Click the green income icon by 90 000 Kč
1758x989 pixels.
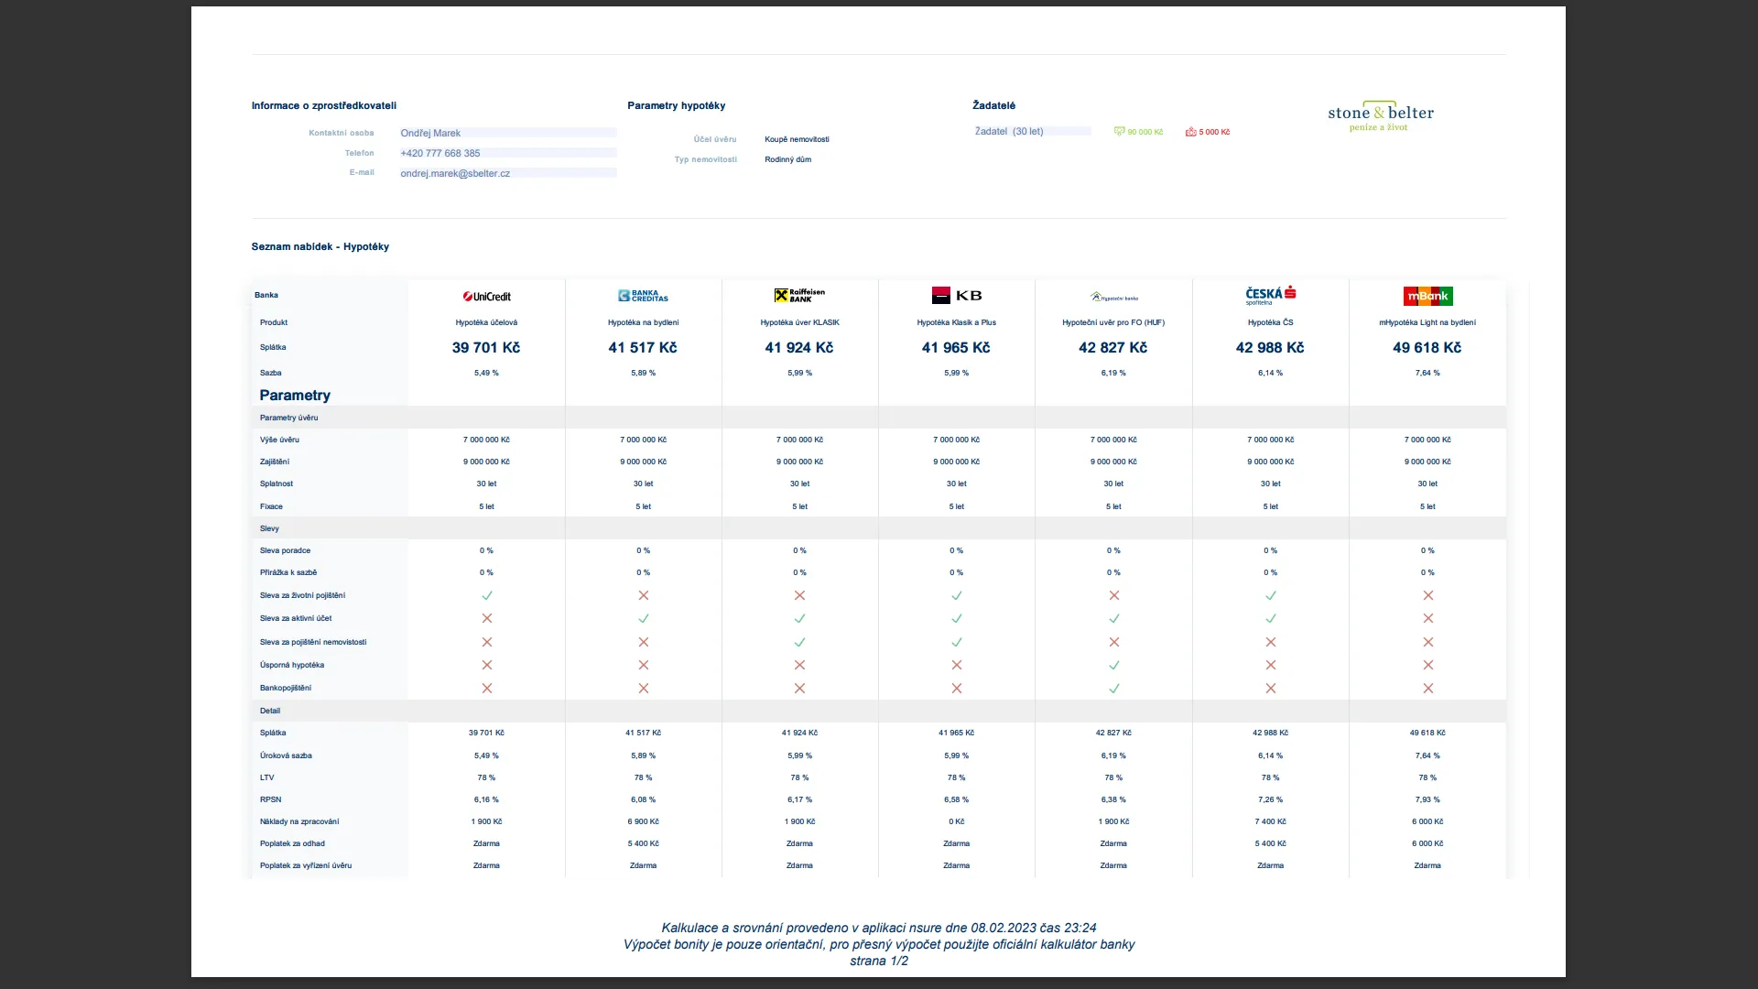[1119, 132]
